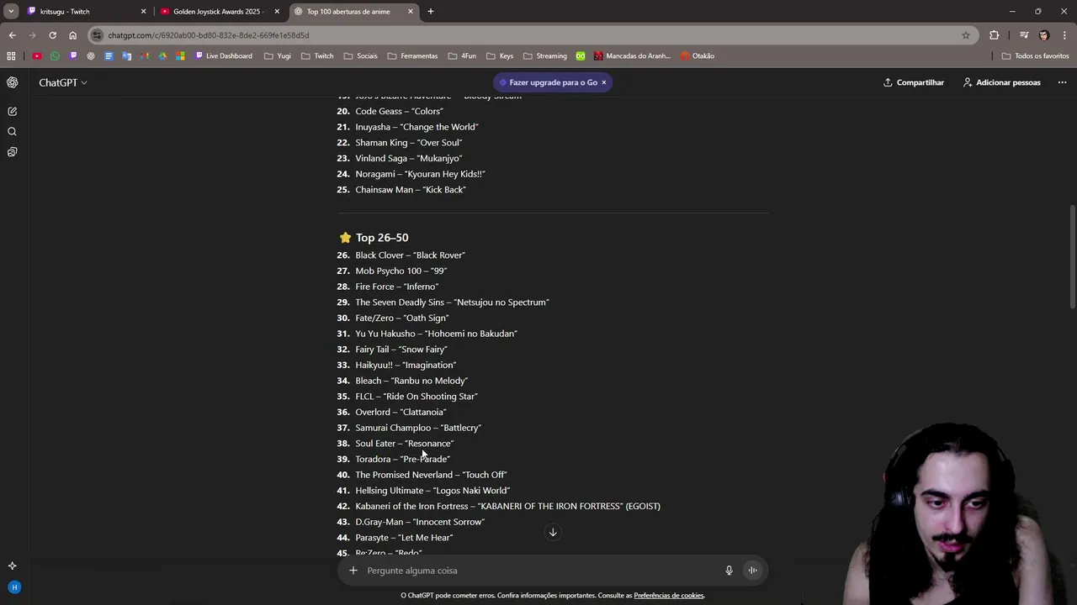Click the plus attach icon in prompt box

(x=353, y=571)
